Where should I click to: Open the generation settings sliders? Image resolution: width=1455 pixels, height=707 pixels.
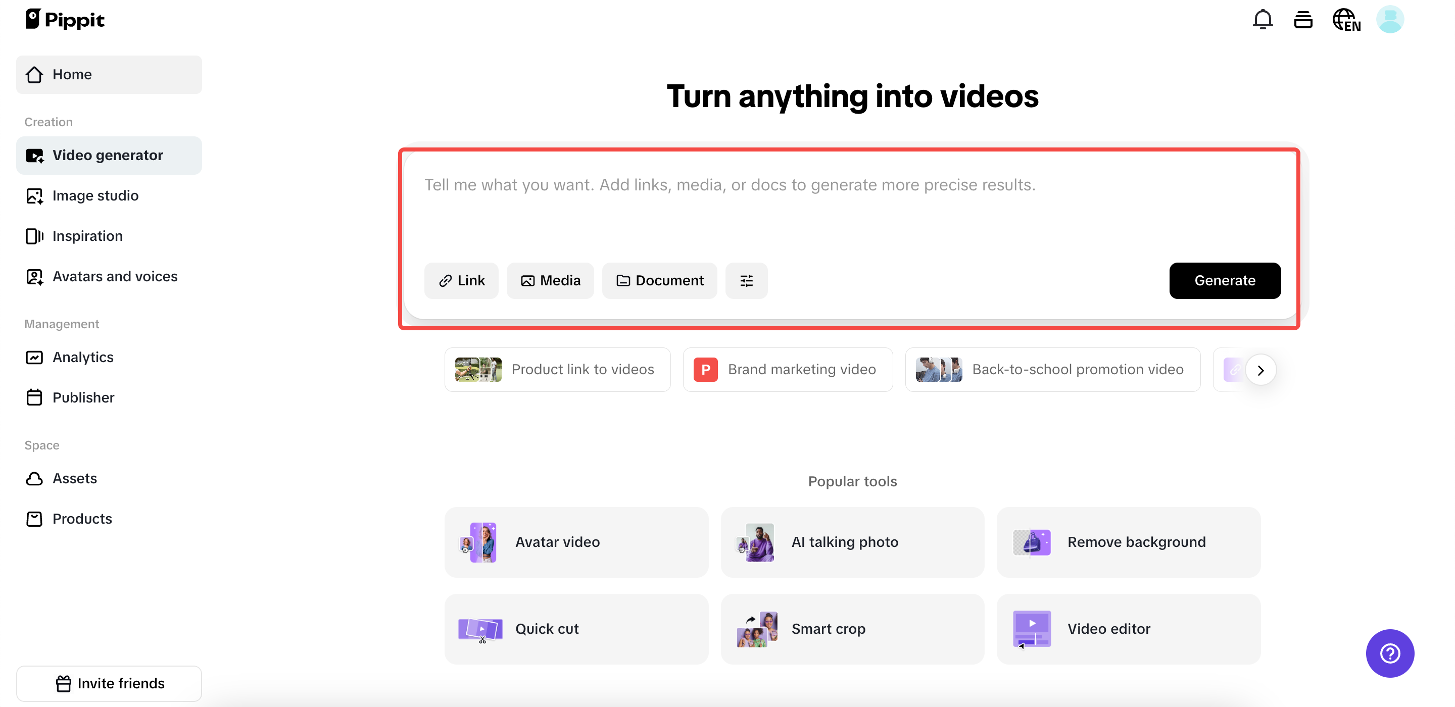[746, 281]
